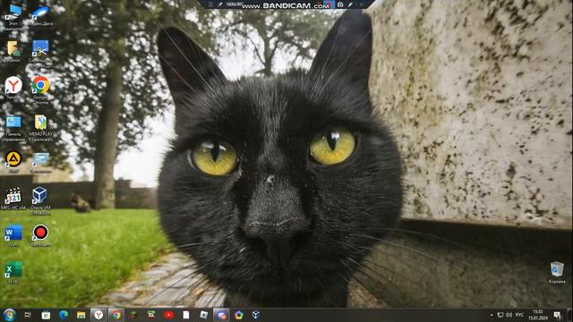Take screenshot with Bandicam camera icon
573x322 pixels.
point(340,4)
